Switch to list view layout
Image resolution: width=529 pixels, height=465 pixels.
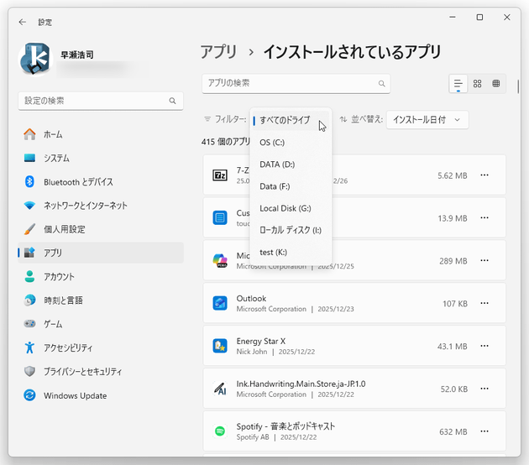coord(458,84)
